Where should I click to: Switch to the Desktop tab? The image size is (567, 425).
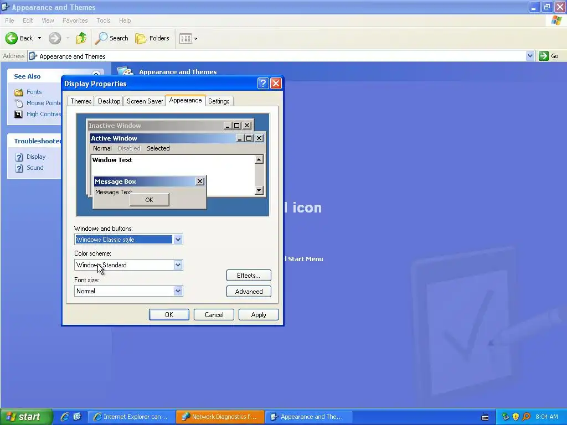[x=109, y=101]
